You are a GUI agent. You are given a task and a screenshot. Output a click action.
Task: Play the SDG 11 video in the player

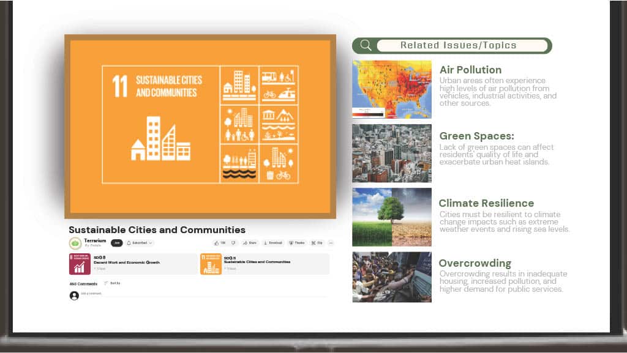(x=200, y=126)
